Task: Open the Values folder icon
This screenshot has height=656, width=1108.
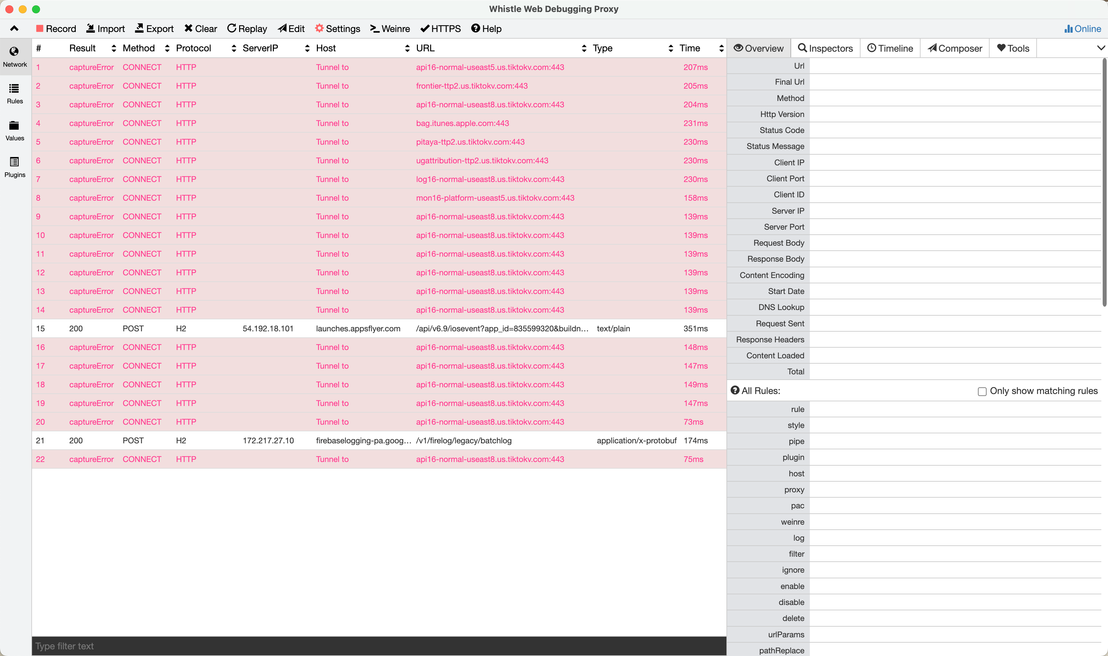Action: [14, 126]
